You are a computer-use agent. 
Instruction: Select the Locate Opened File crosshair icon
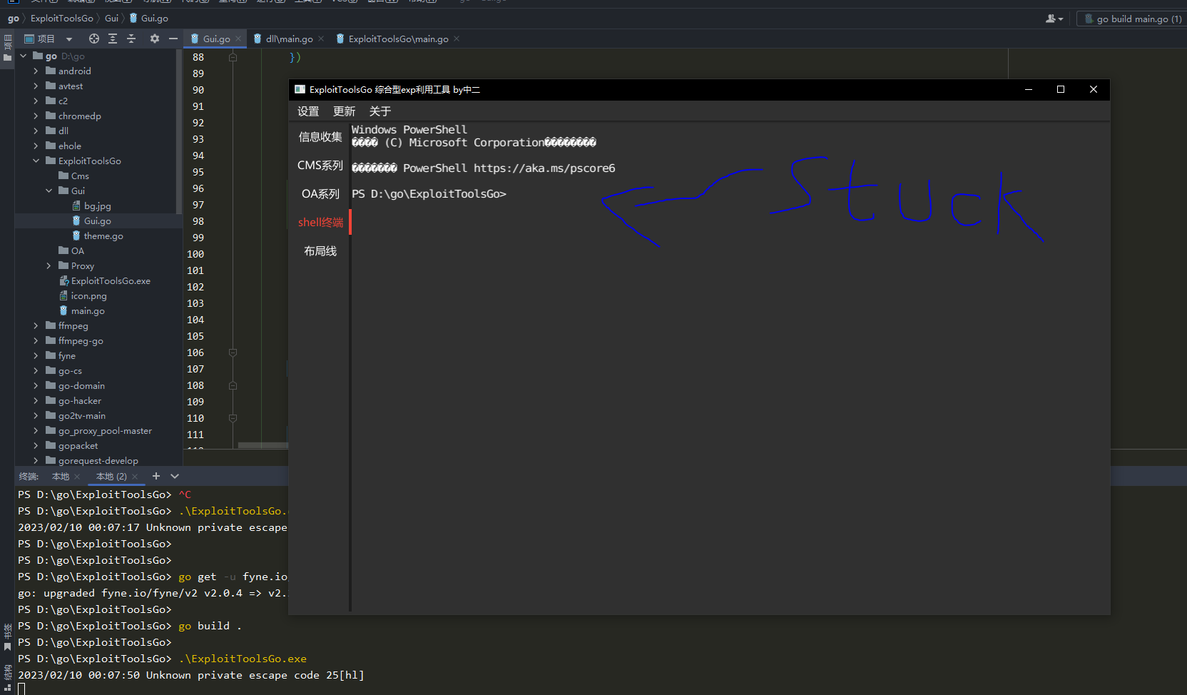94,39
